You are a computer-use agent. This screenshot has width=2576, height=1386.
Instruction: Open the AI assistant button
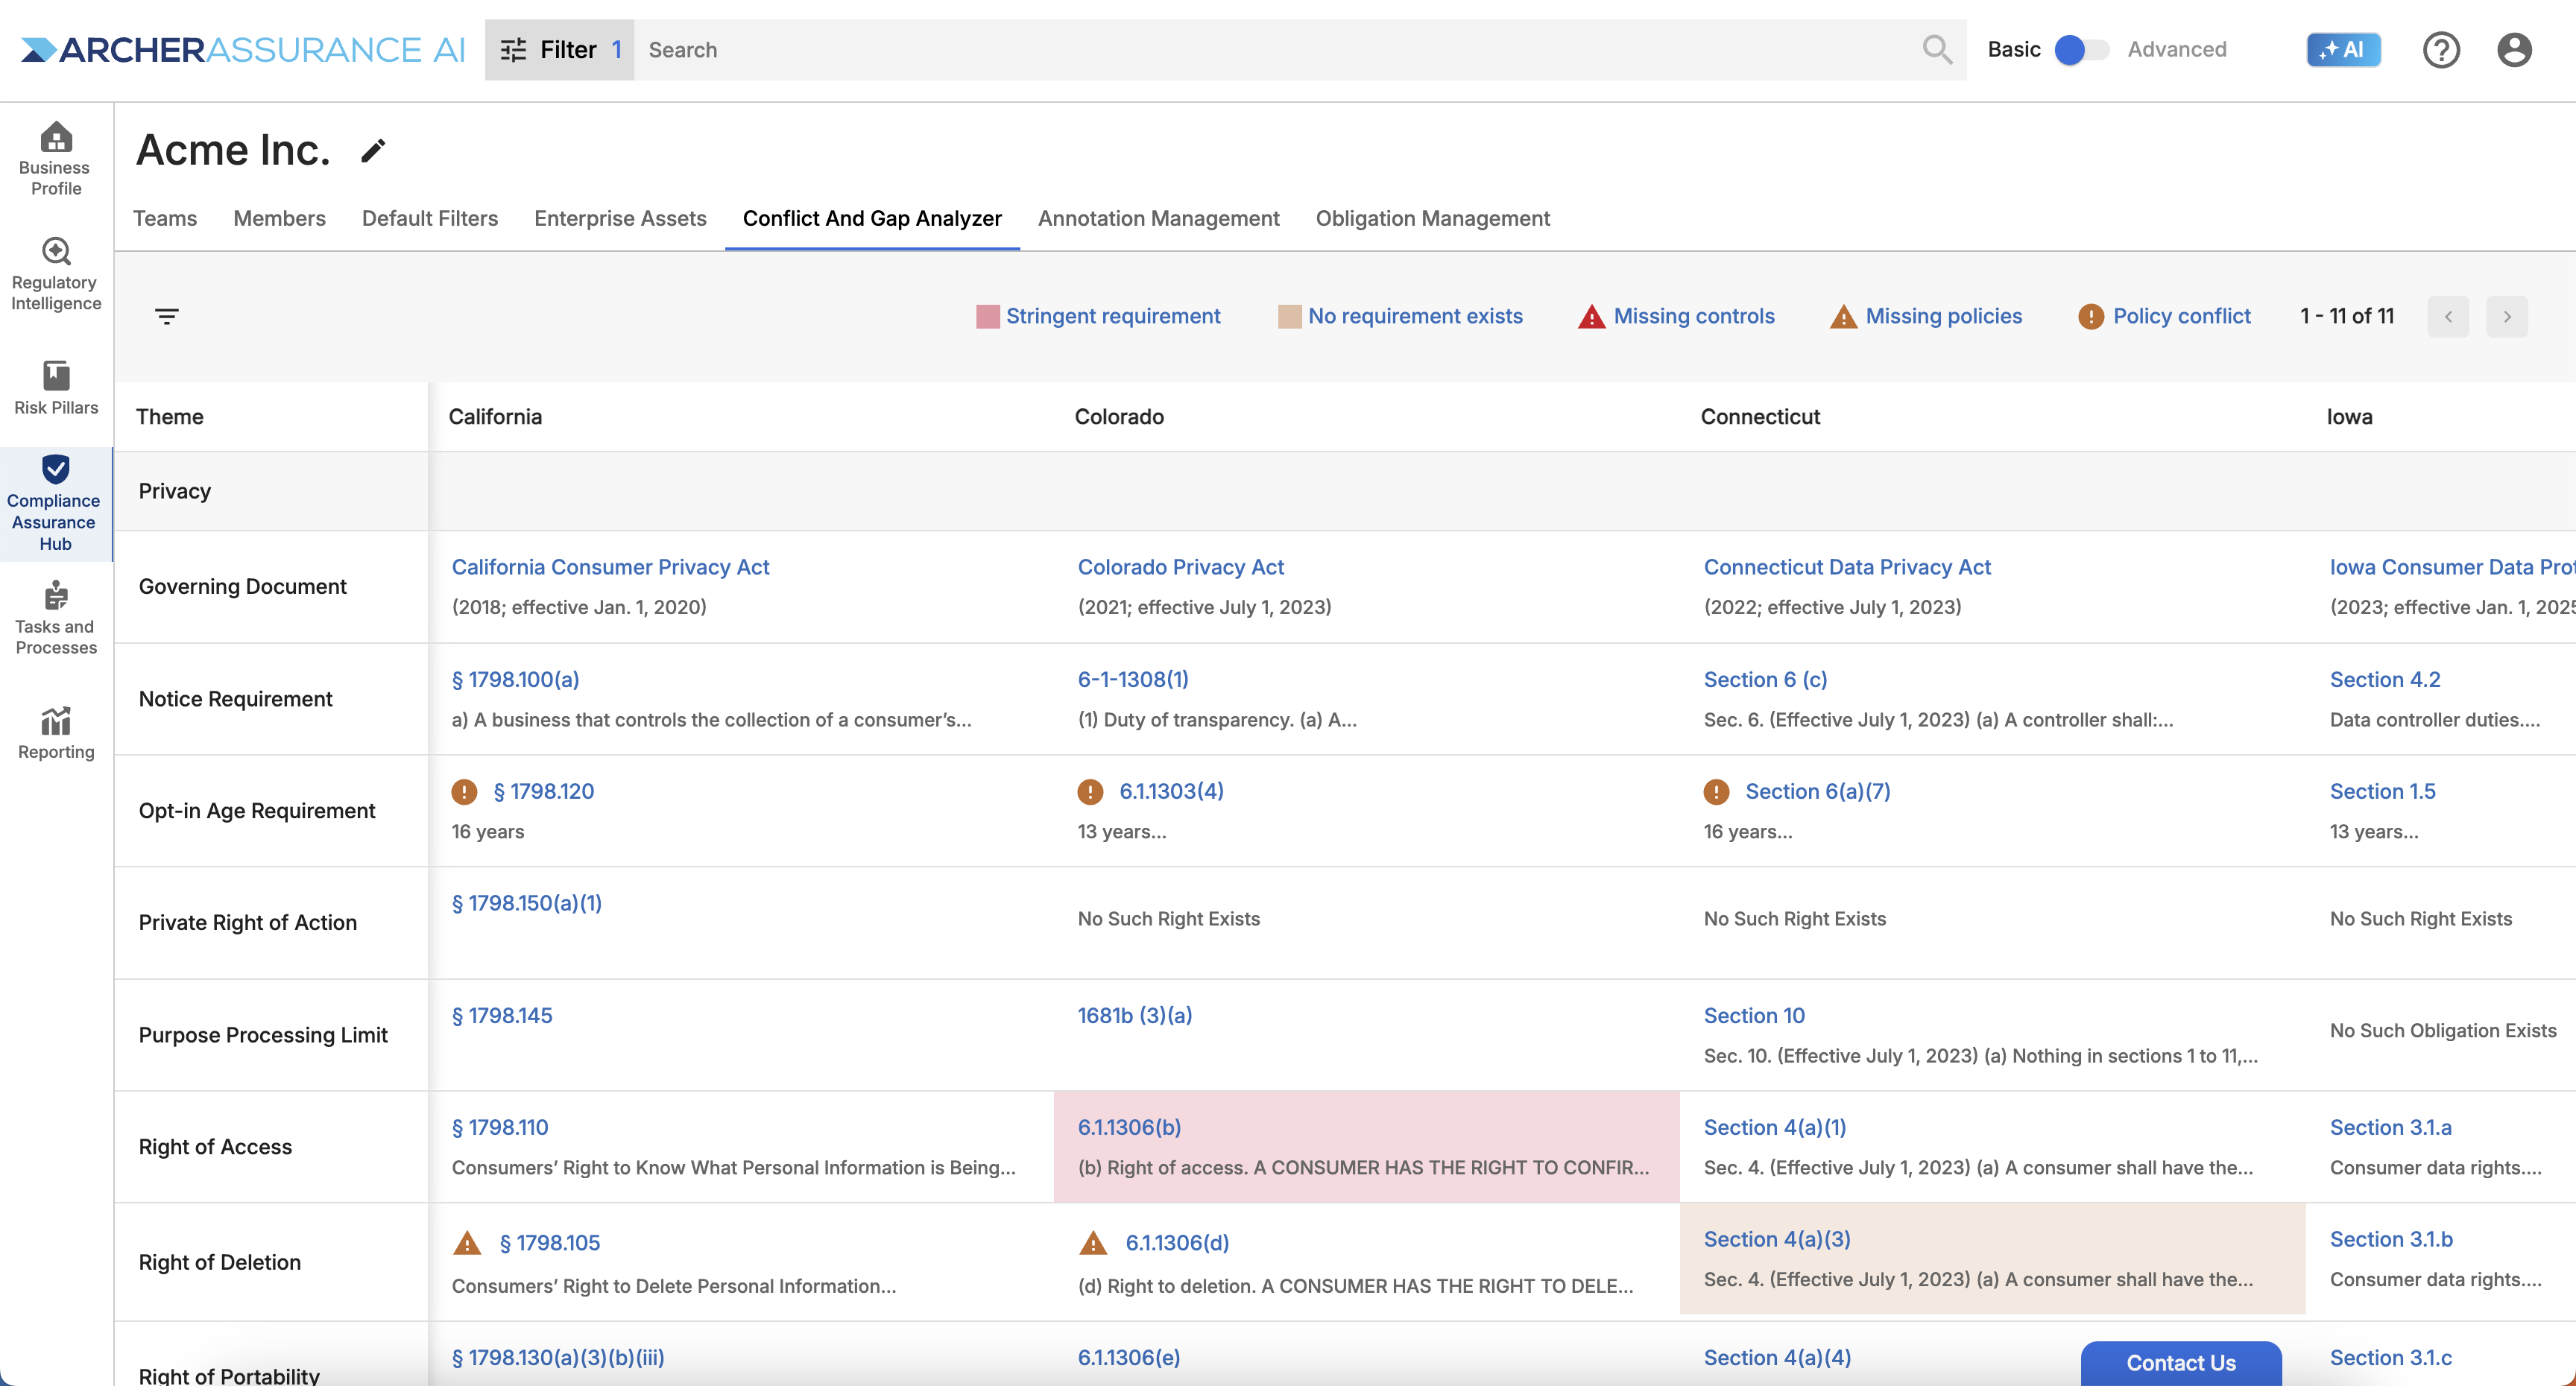(x=2343, y=49)
